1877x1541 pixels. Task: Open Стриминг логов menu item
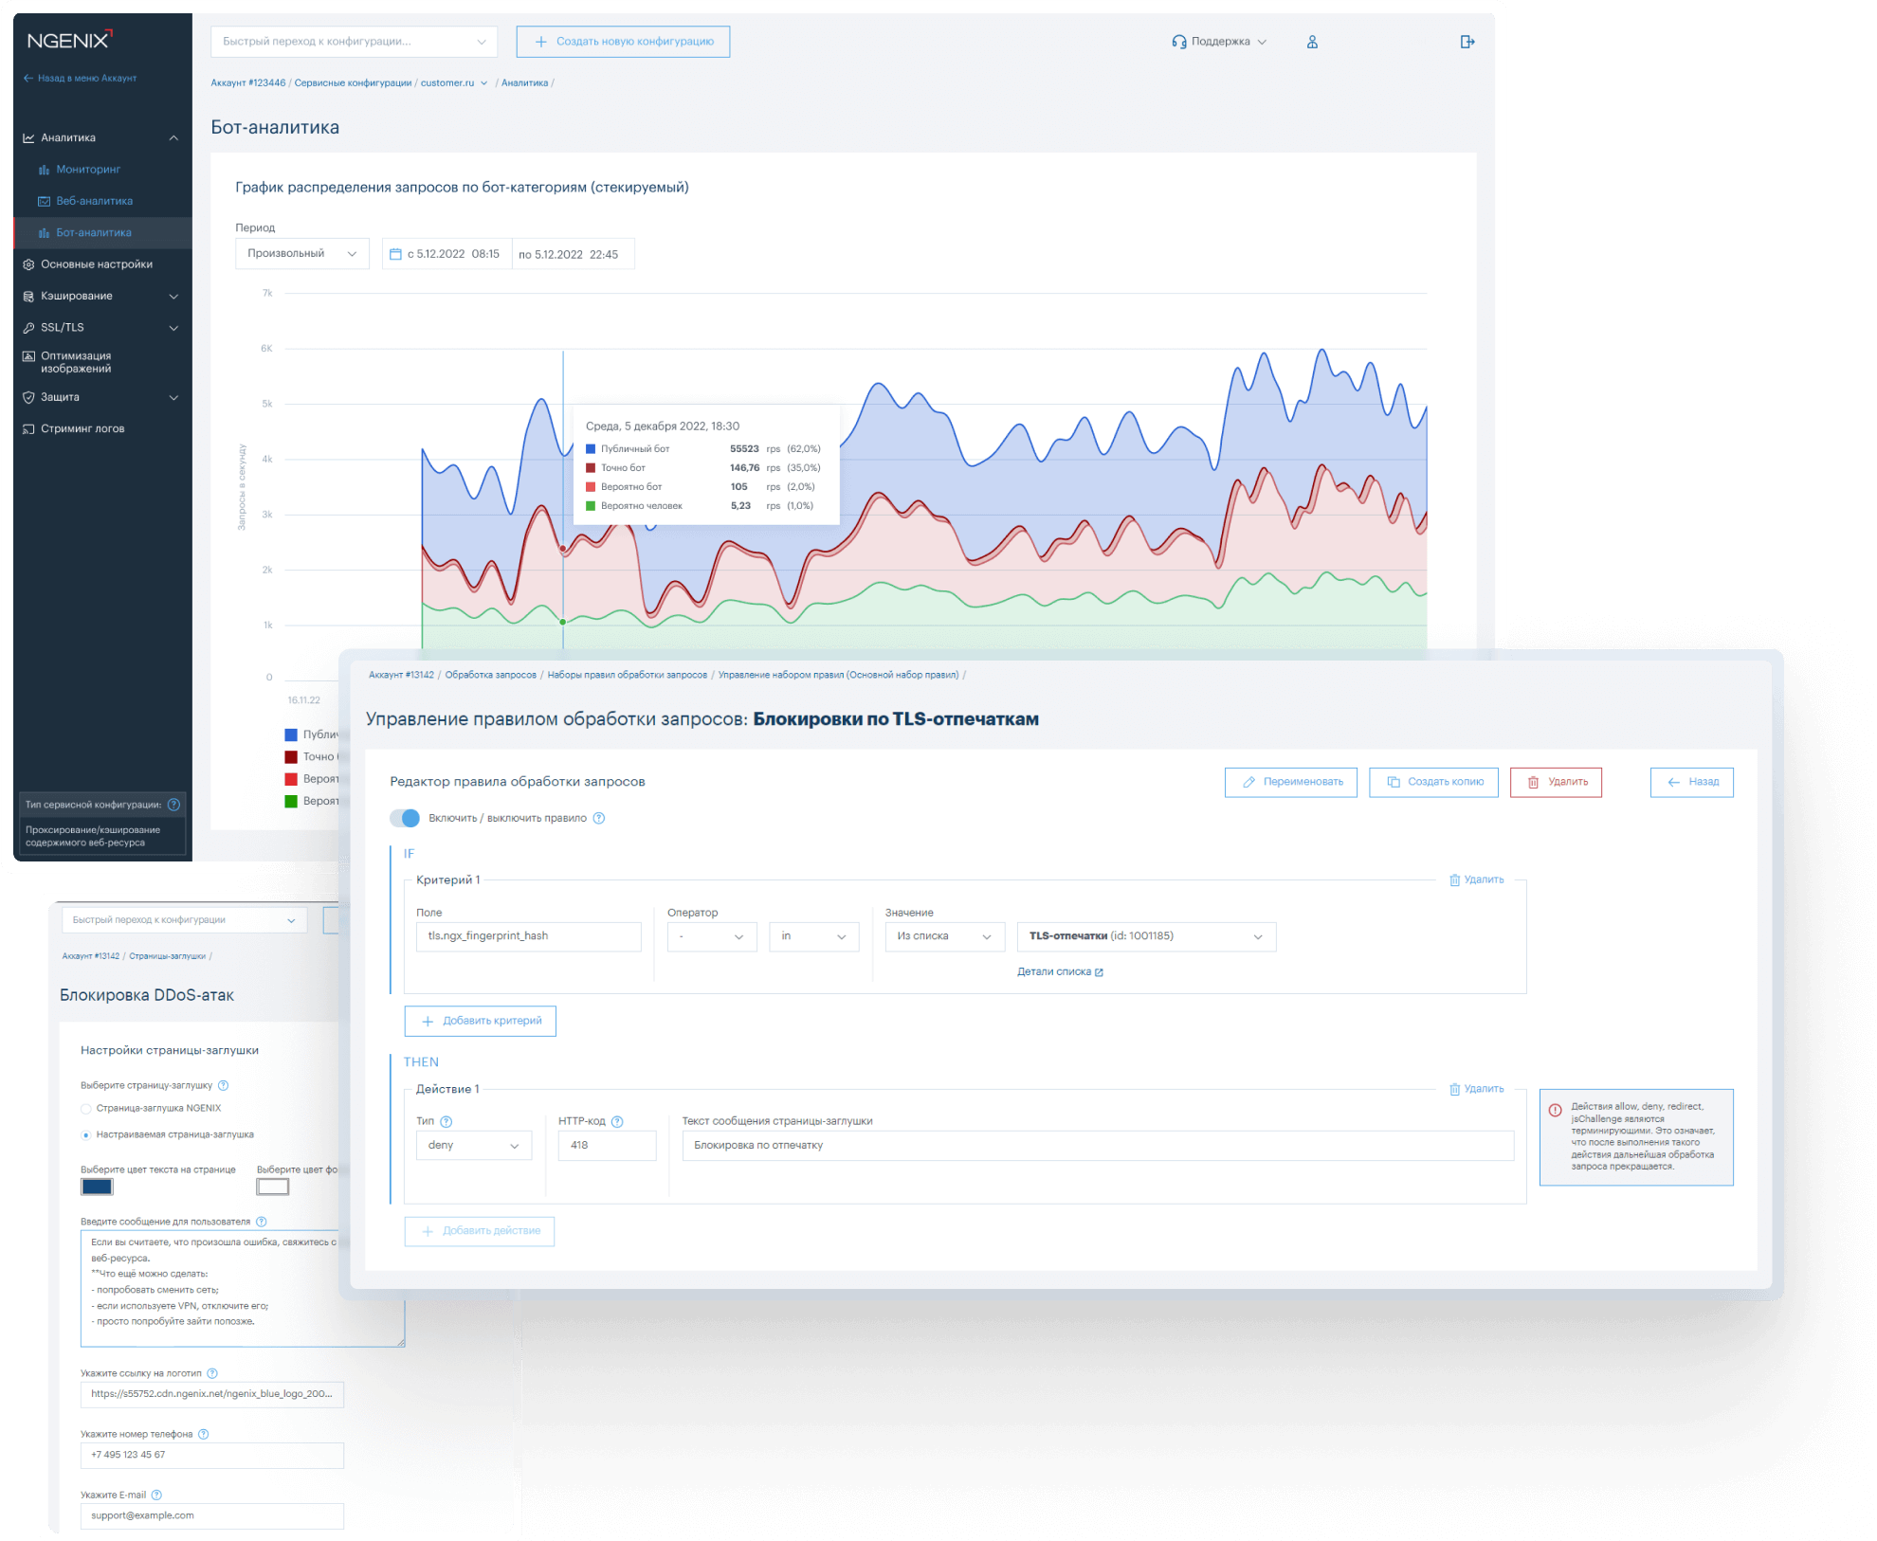(x=82, y=429)
